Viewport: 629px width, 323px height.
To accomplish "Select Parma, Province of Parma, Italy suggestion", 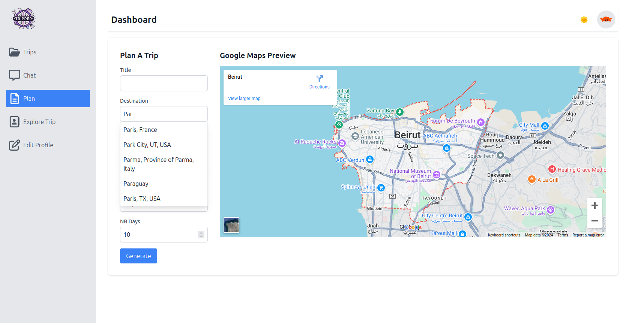I will [x=164, y=164].
